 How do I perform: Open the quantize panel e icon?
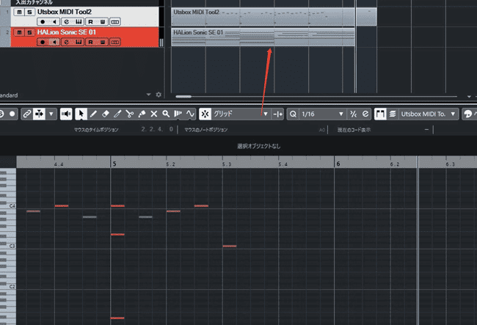(365, 114)
